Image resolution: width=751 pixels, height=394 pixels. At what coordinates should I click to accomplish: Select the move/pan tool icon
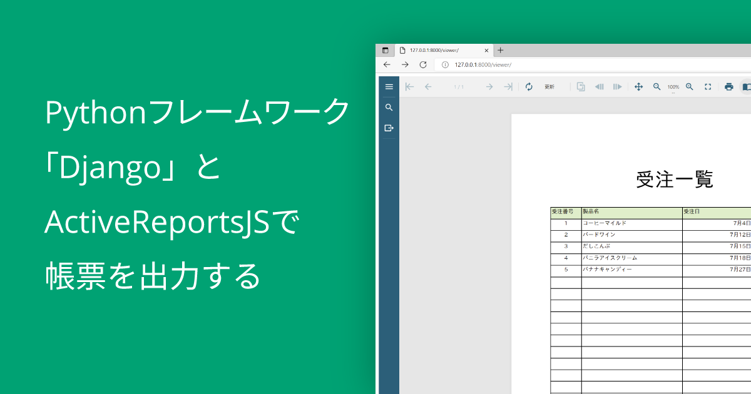pos(638,87)
